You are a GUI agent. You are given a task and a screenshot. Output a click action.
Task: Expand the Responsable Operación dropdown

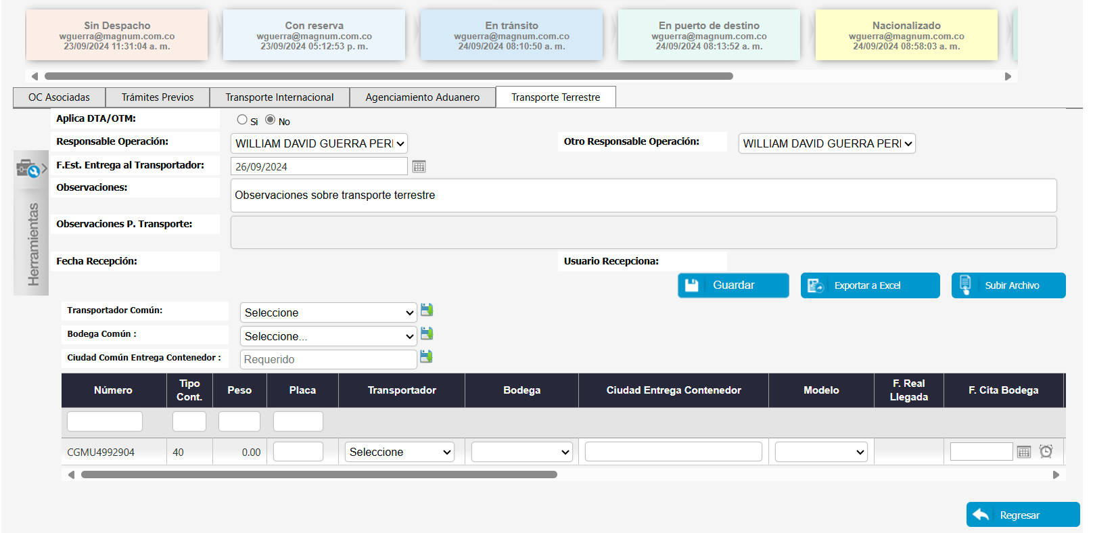[x=319, y=143]
